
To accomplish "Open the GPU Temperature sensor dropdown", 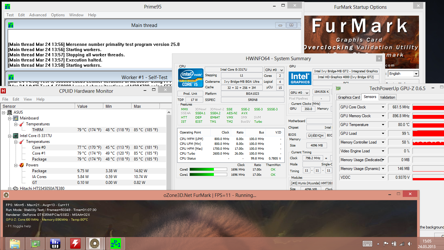I will [x=383, y=125].
